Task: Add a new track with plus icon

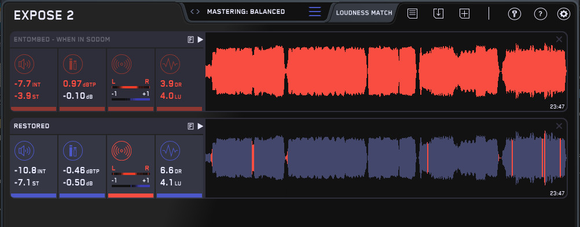Action: (x=465, y=14)
